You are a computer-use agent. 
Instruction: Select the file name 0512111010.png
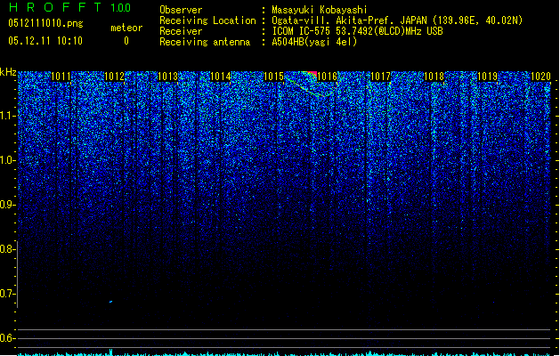[x=45, y=23]
